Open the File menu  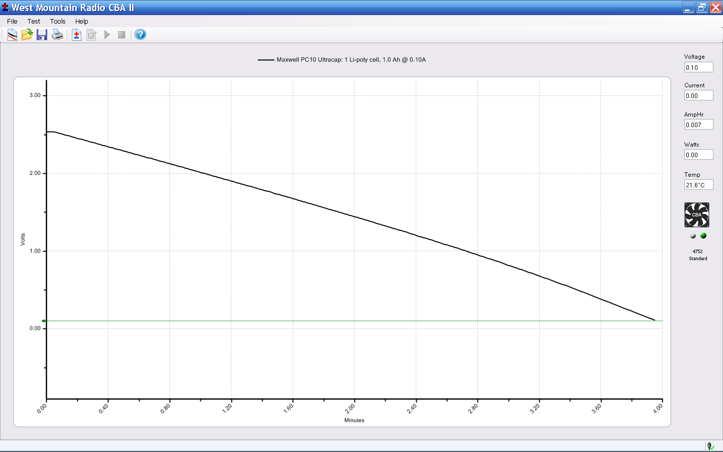(x=12, y=21)
